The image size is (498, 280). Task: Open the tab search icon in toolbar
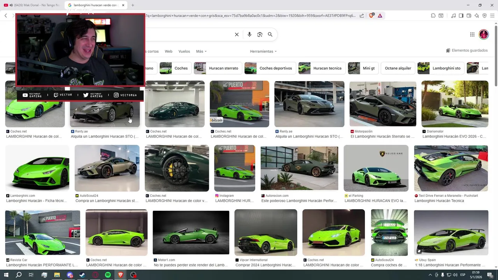pos(441,16)
